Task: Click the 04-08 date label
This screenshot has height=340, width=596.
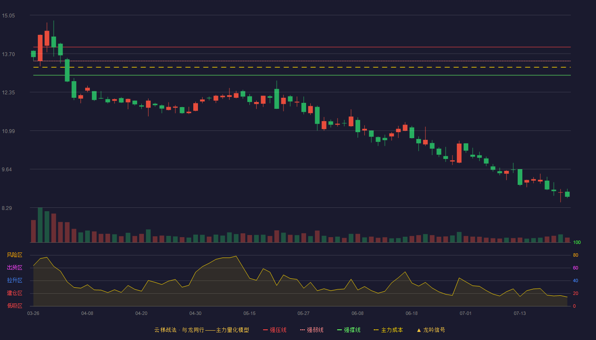Action: coord(87,313)
